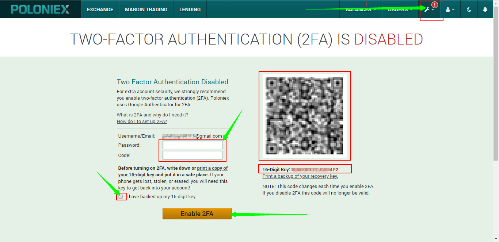
Task: Open the Exchange page
Action: pos(100,9)
